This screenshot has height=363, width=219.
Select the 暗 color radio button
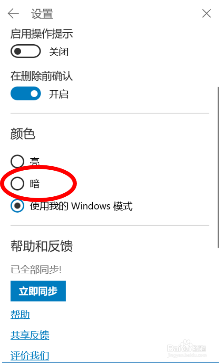(17, 183)
